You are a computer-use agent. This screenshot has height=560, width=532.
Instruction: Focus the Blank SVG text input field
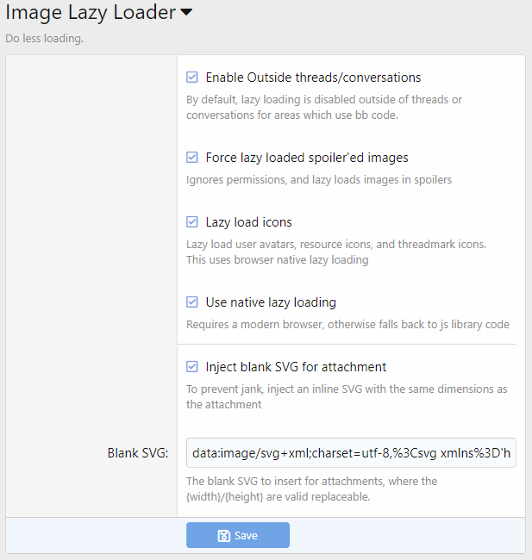click(351, 452)
